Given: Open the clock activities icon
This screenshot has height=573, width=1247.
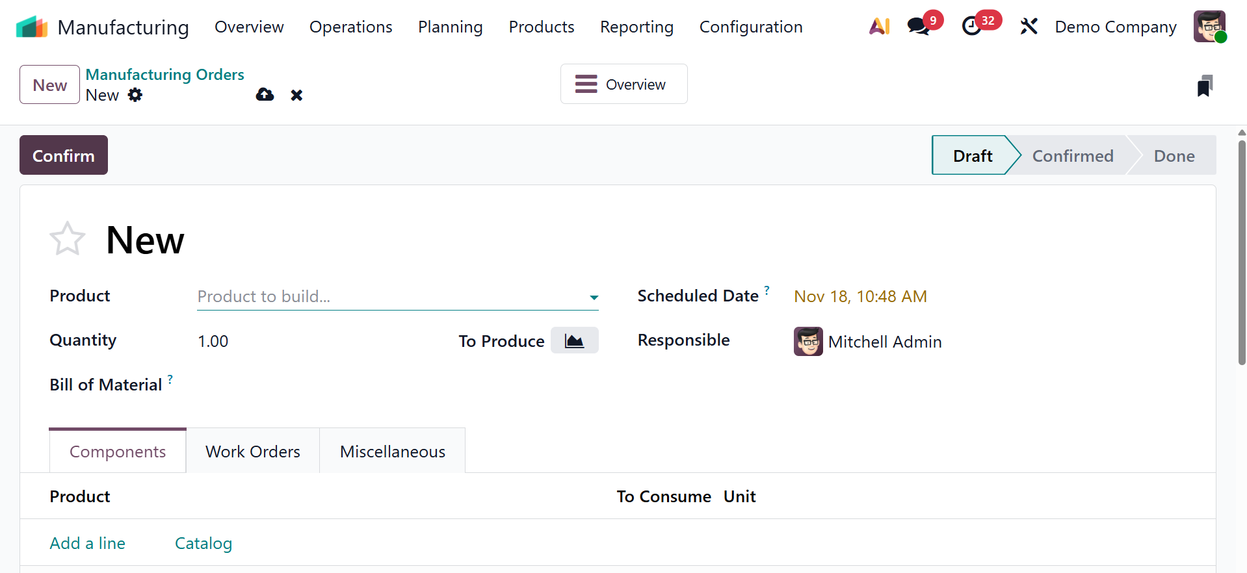Looking at the screenshot, I should 971,27.
